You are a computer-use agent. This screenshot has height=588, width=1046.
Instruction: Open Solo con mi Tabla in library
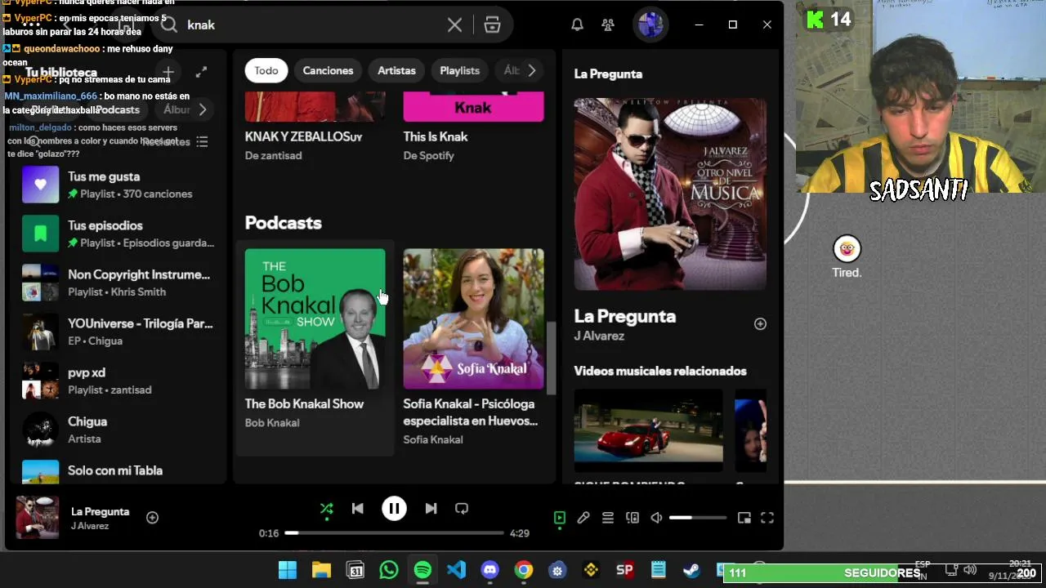[117, 471]
